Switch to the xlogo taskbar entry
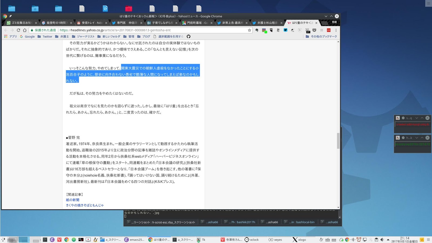The width and height of the screenshot is (432, 243). [x=299, y=239]
